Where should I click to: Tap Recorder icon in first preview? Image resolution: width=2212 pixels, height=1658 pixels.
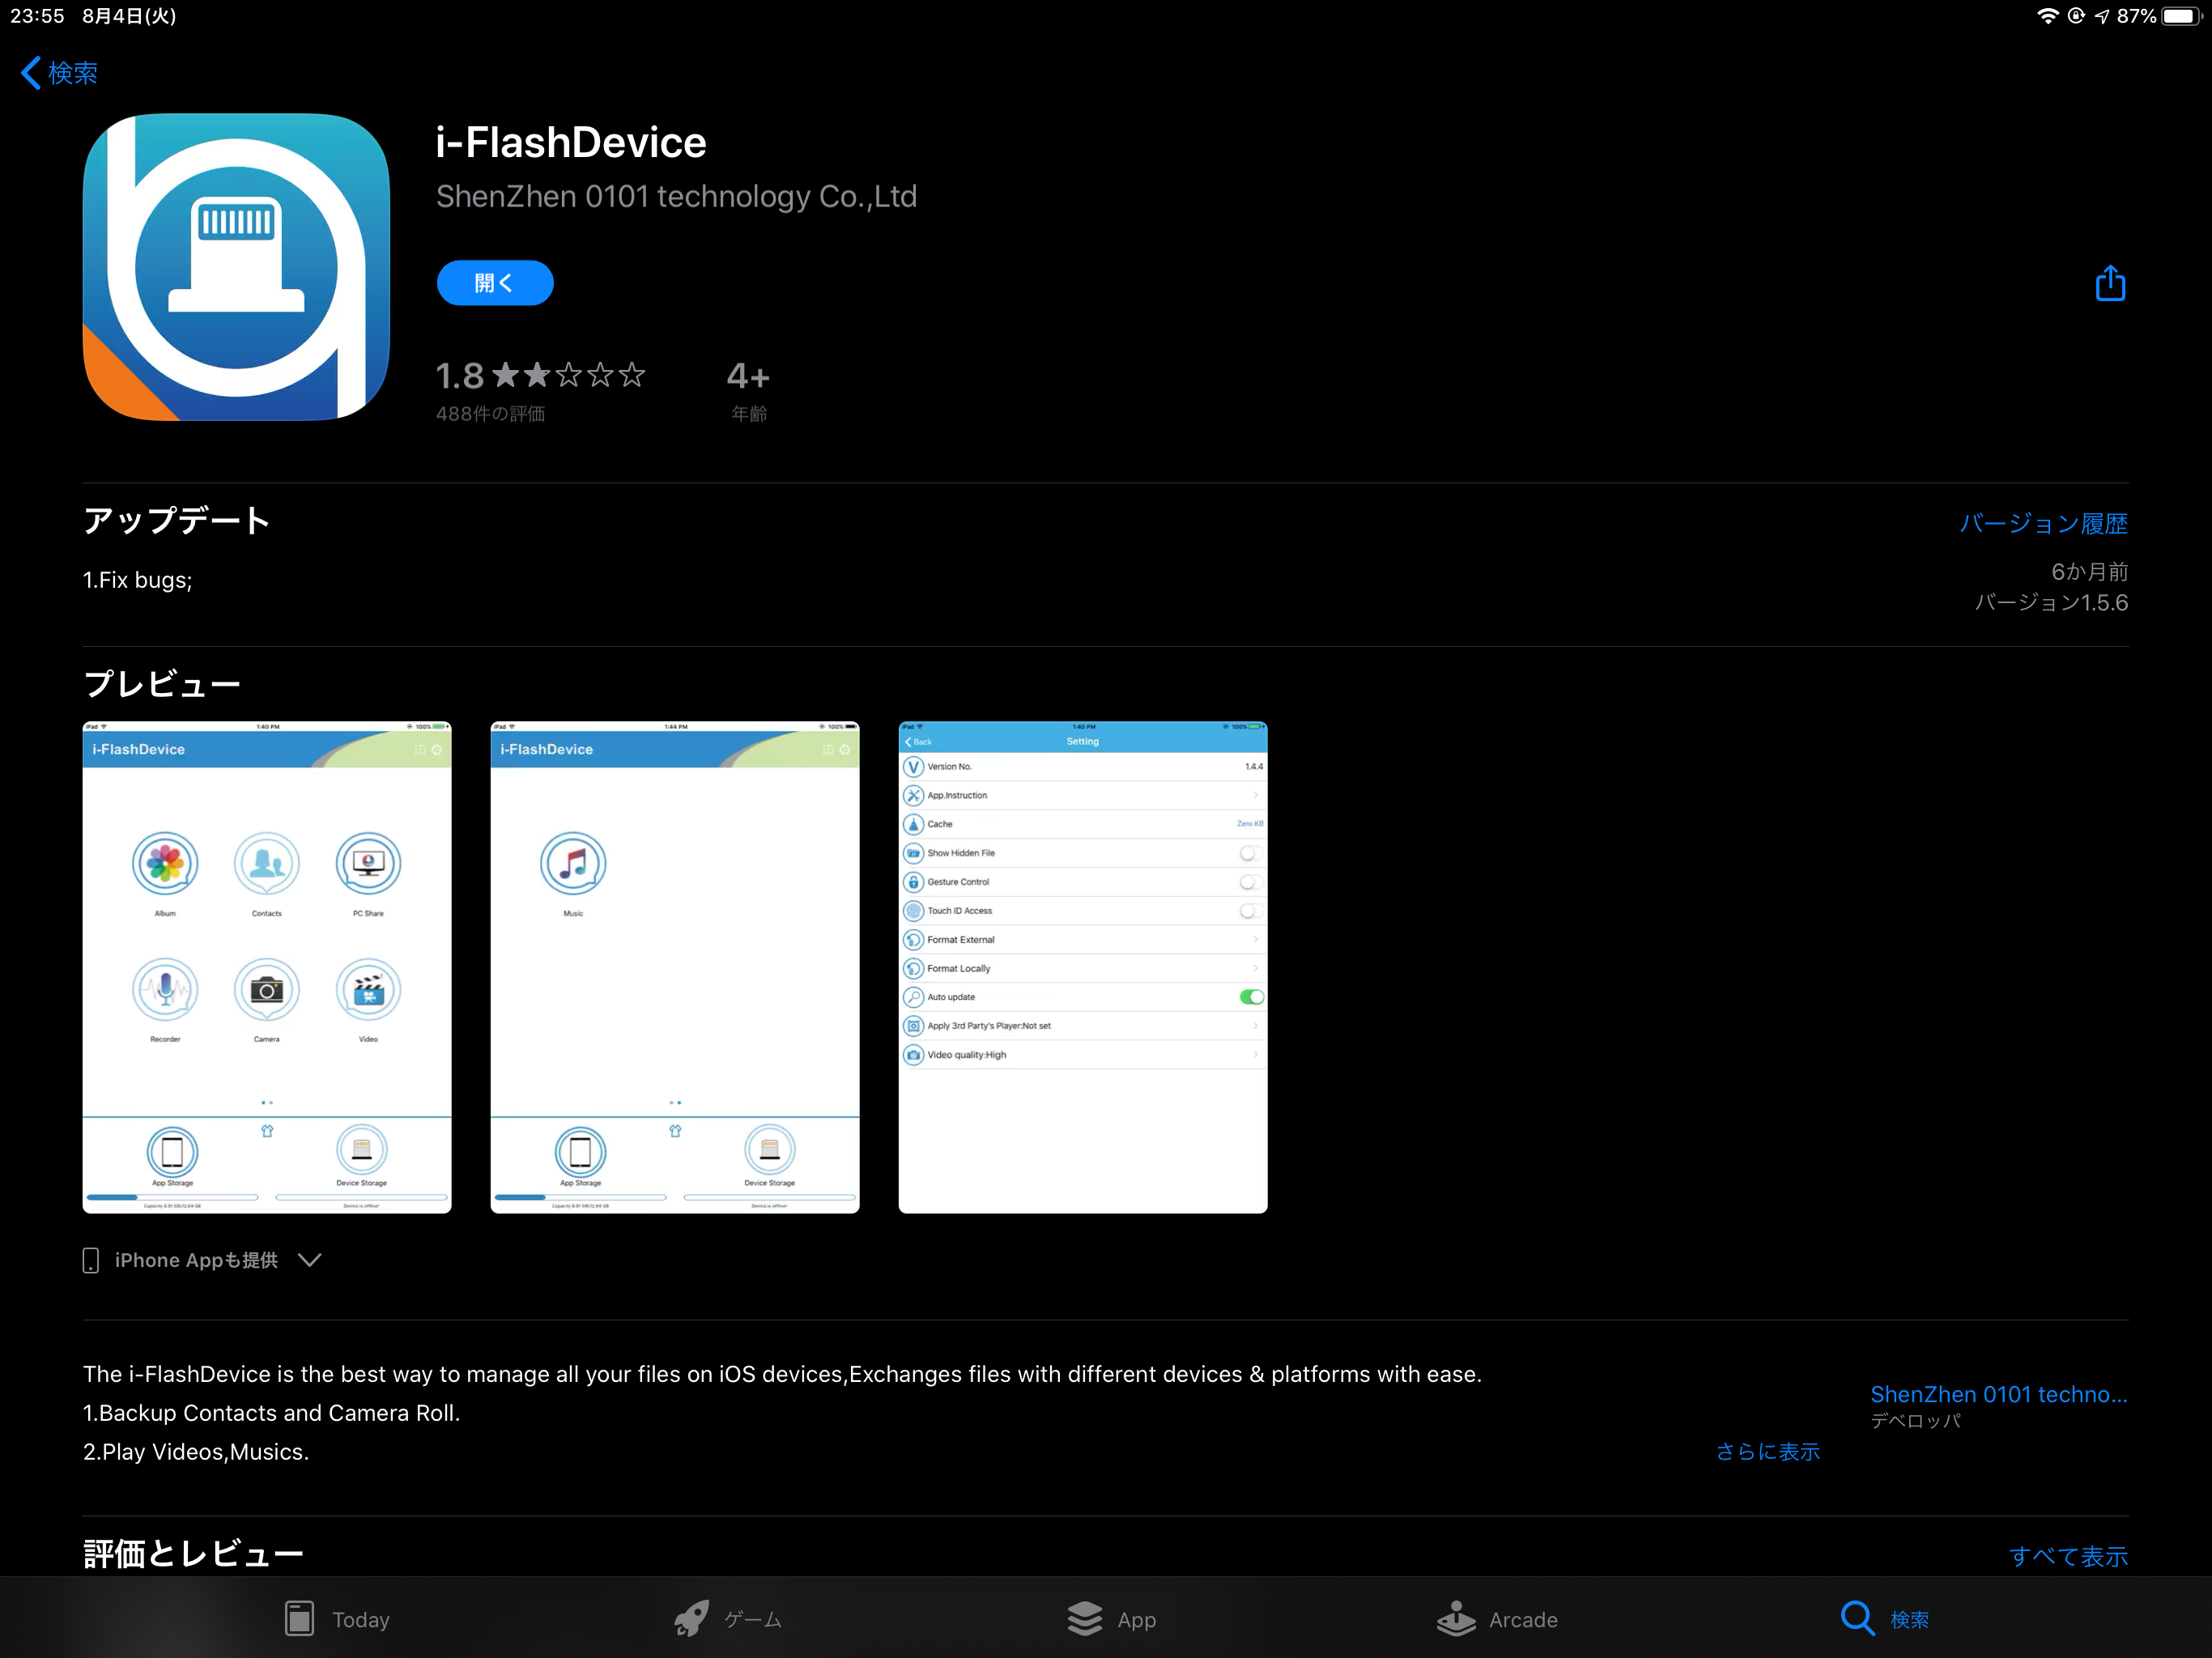[165, 989]
